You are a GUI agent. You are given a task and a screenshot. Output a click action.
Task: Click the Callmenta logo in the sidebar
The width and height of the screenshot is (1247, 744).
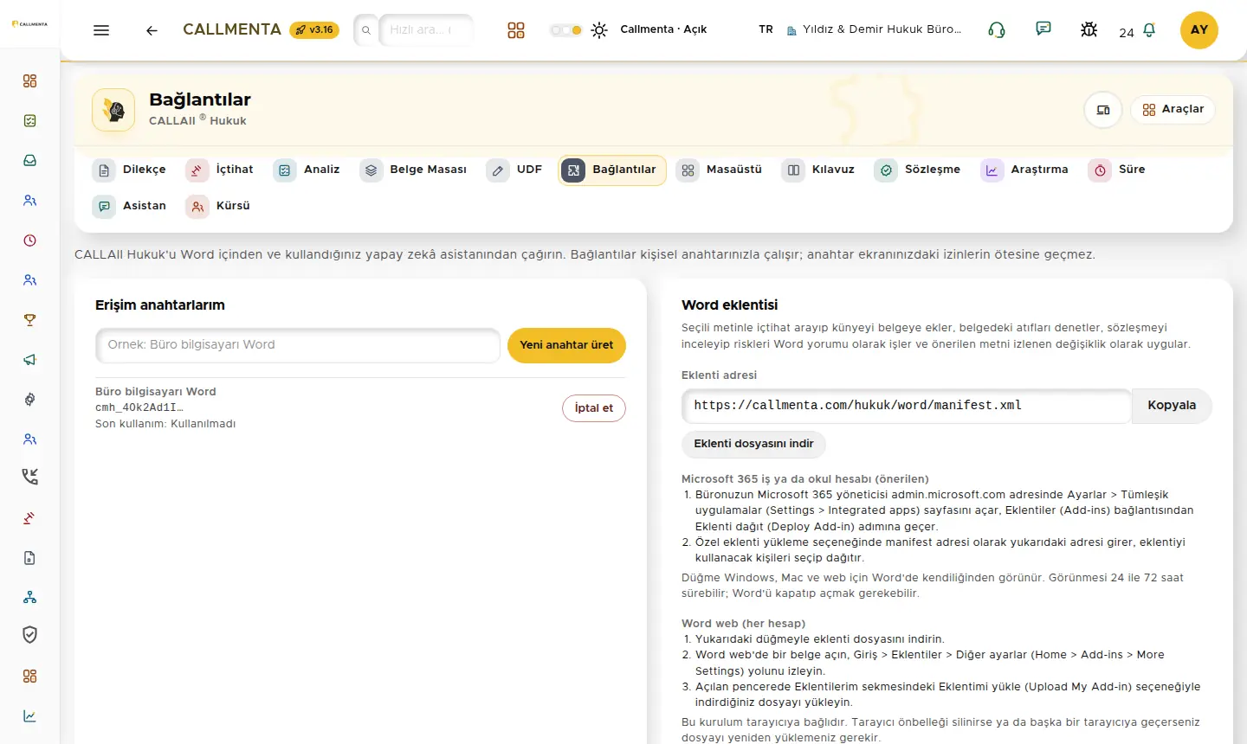tap(29, 23)
